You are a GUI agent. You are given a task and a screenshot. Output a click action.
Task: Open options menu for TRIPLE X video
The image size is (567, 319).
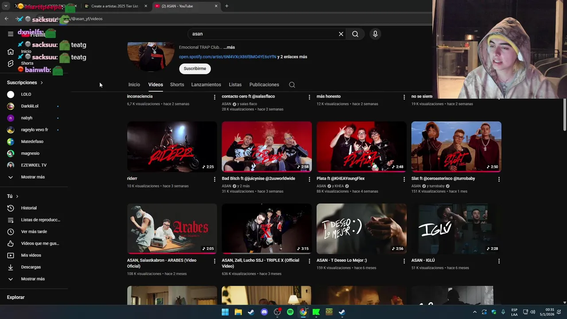[309, 261]
